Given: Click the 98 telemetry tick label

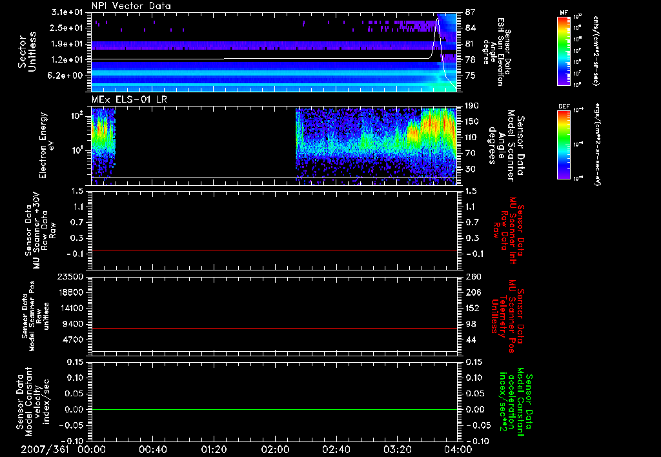Looking at the screenshot, I should click(x=471, y=324).
